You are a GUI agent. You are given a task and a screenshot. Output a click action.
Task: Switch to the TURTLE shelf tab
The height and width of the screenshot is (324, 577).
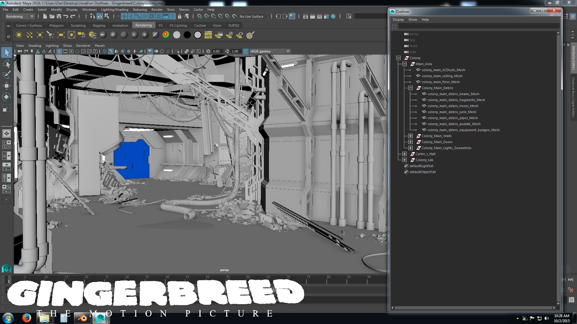[234, 26]
